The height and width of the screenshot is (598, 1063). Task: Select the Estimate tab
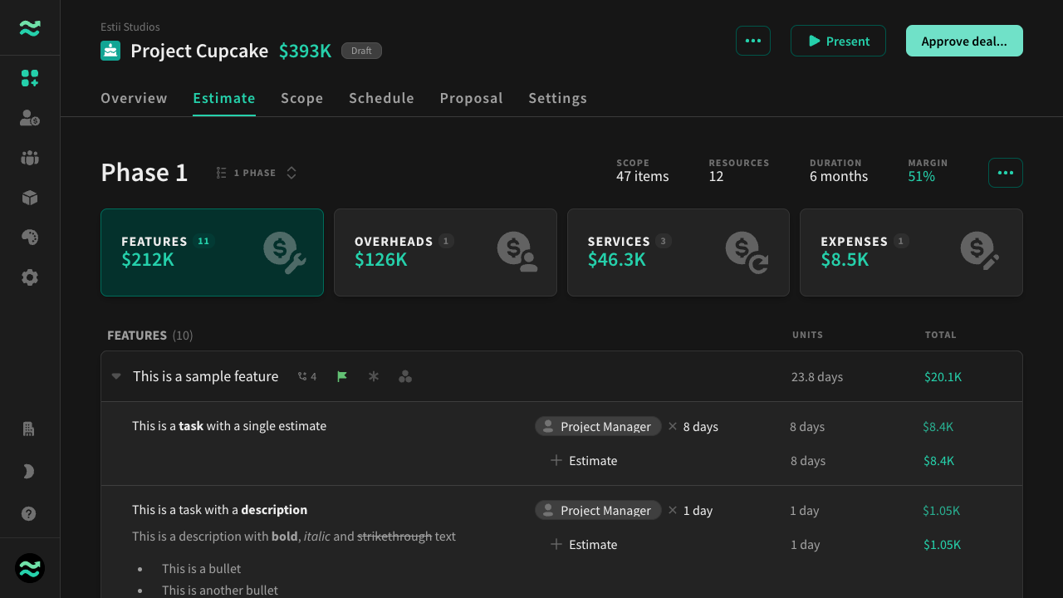[x=224, y=98]
